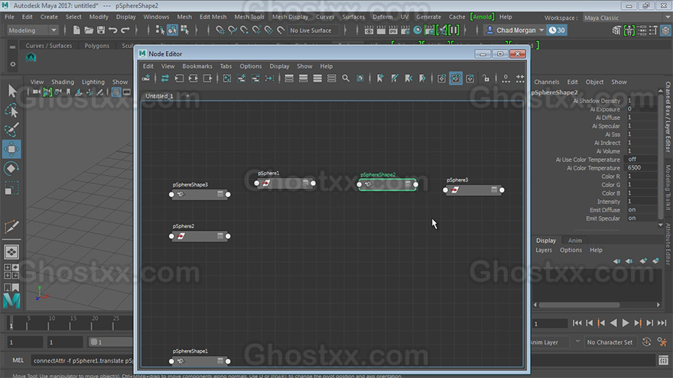Select the arrow Select tool in toolbox
This screenshot has width=673, height=378.
pyautogui.click(x=11, y=91)
